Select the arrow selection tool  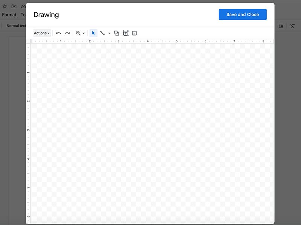(93, 33)
